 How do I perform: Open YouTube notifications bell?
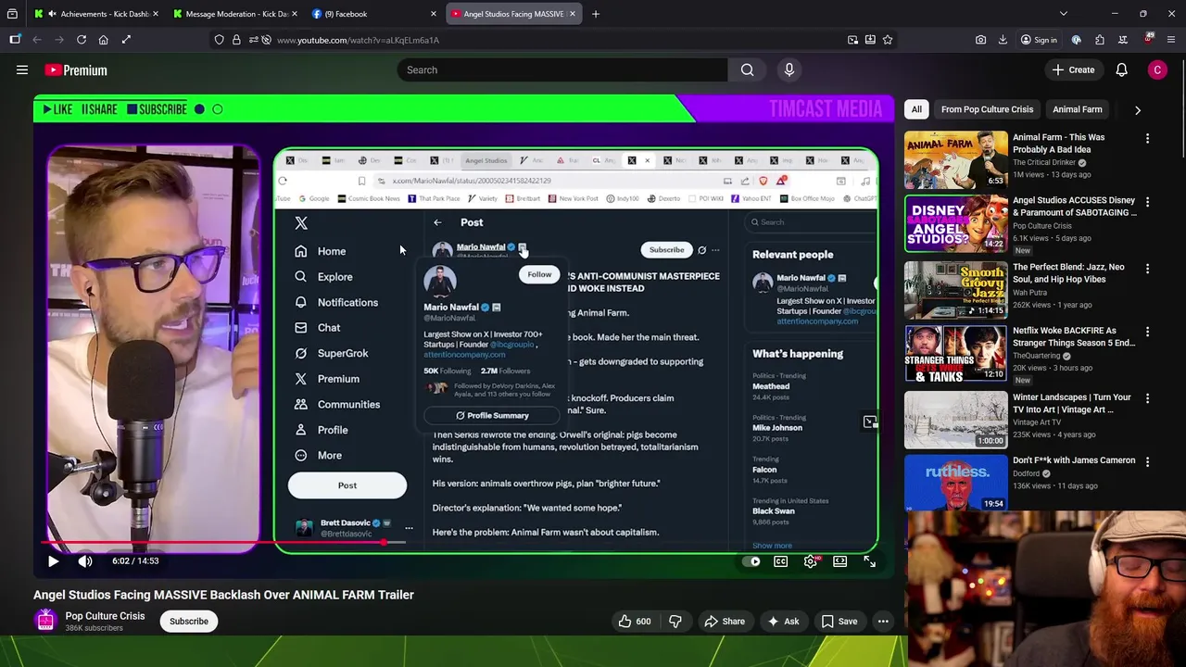pyautogui.click(x=1121, y=69)
